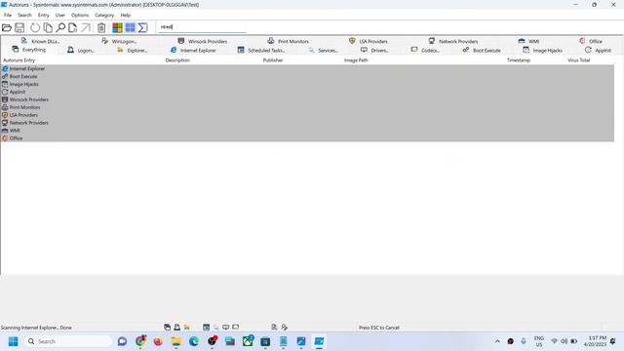Open the User menu

(x=60, y=16)
